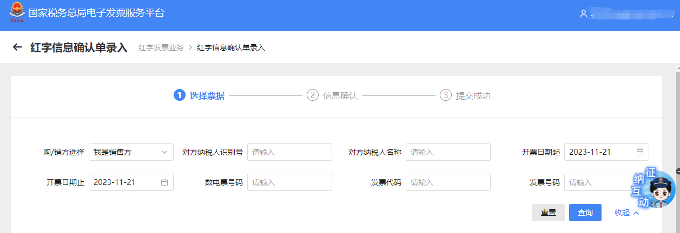Click calendar icon in 开票日期起 field
The width and height of the screenshot is (680, 233).
pos(639,152)
